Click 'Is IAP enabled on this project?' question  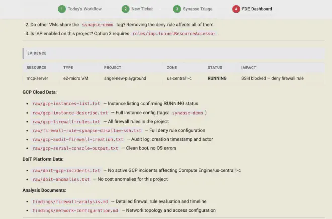click(61, 33)
